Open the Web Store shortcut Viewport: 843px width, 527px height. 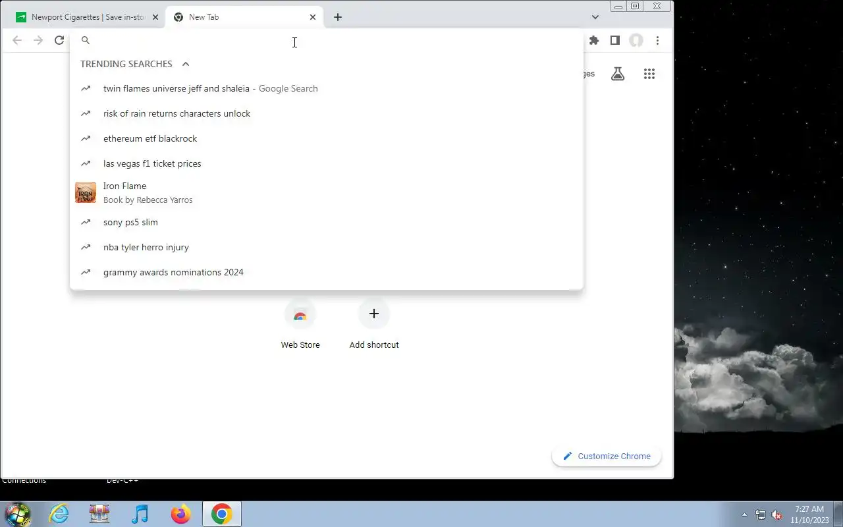(300, 325)
